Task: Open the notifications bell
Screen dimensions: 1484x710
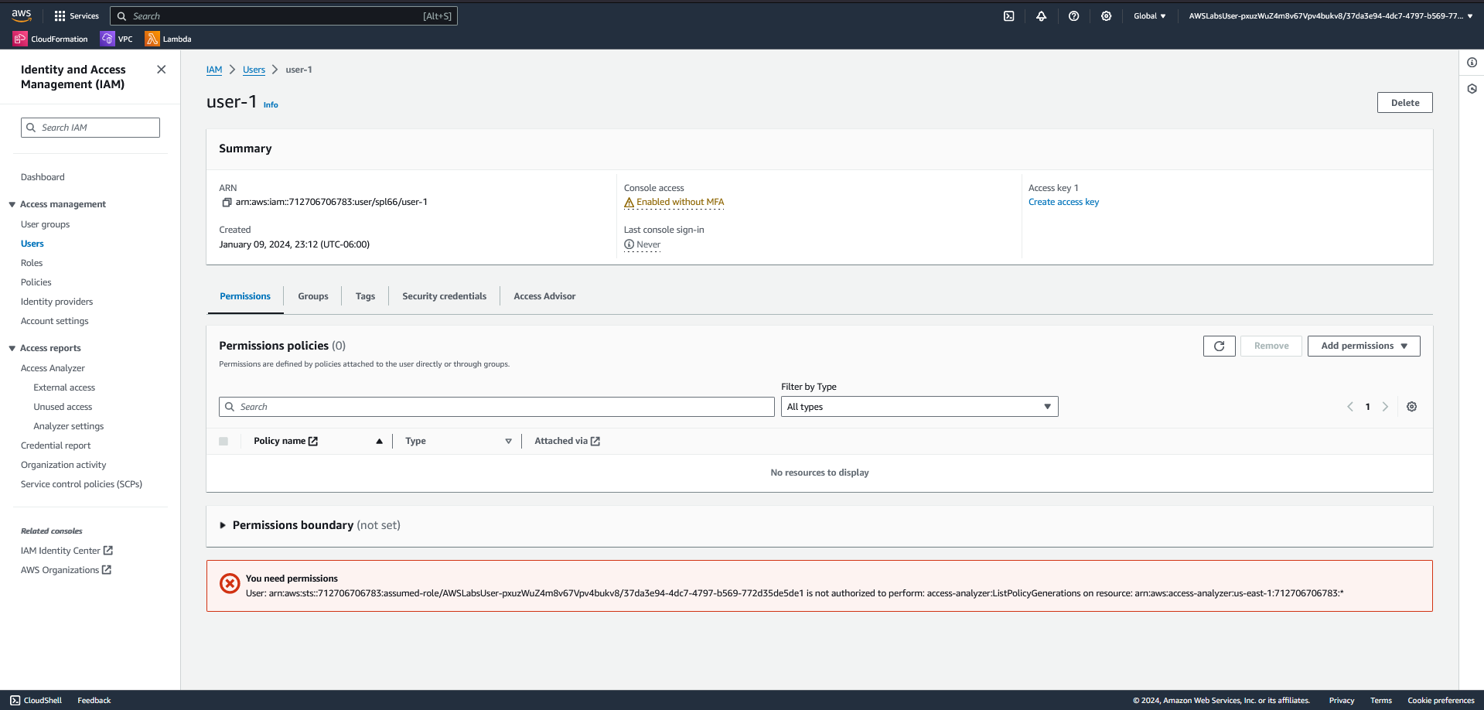Action: click(1041, 15)
